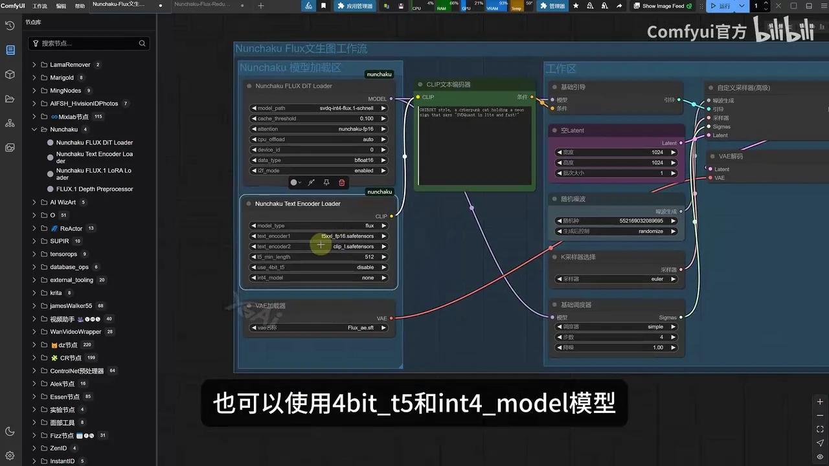829x466 pixels.
Task: Click the fit-to-canvas icon at bottom right
Action: pos(819,428)
